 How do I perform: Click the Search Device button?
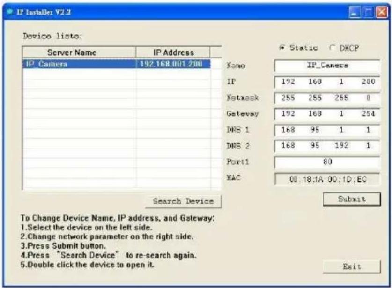pos(183,201)
